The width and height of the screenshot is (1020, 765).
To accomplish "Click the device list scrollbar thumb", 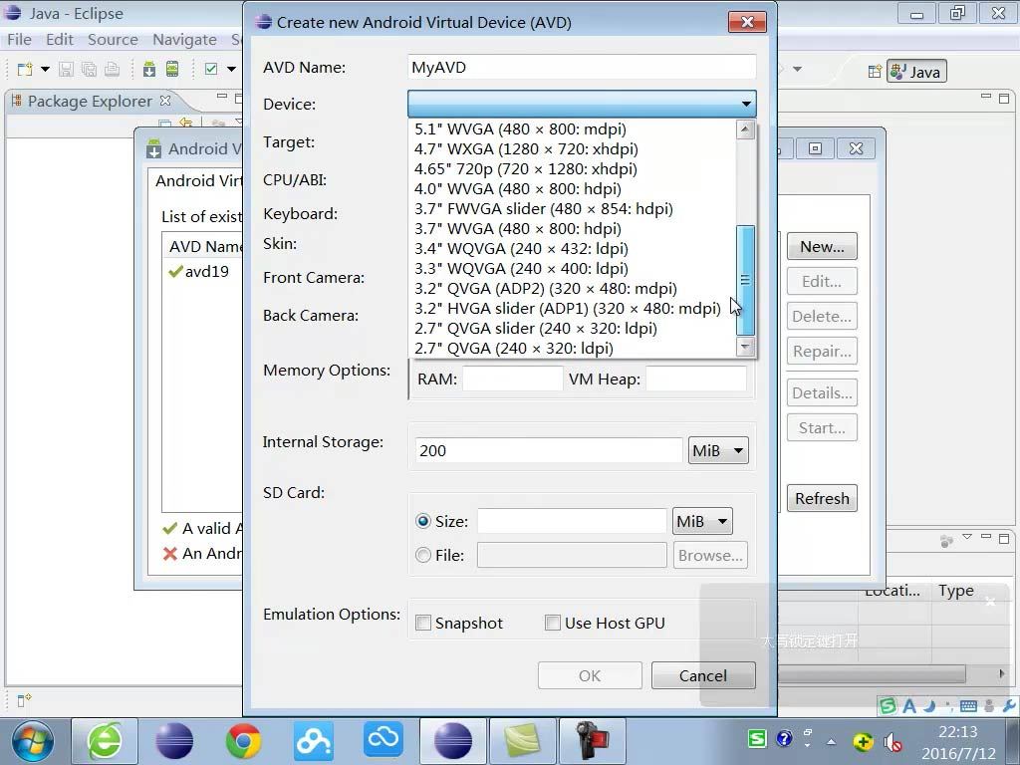I will coord(745,280).
